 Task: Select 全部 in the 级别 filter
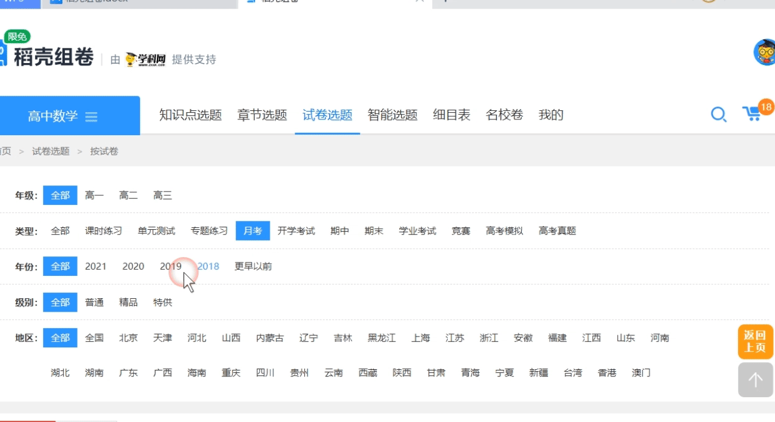click(x=60, y=302)
